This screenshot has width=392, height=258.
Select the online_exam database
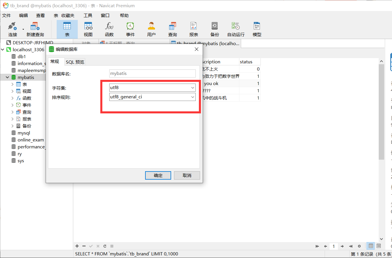31,140
